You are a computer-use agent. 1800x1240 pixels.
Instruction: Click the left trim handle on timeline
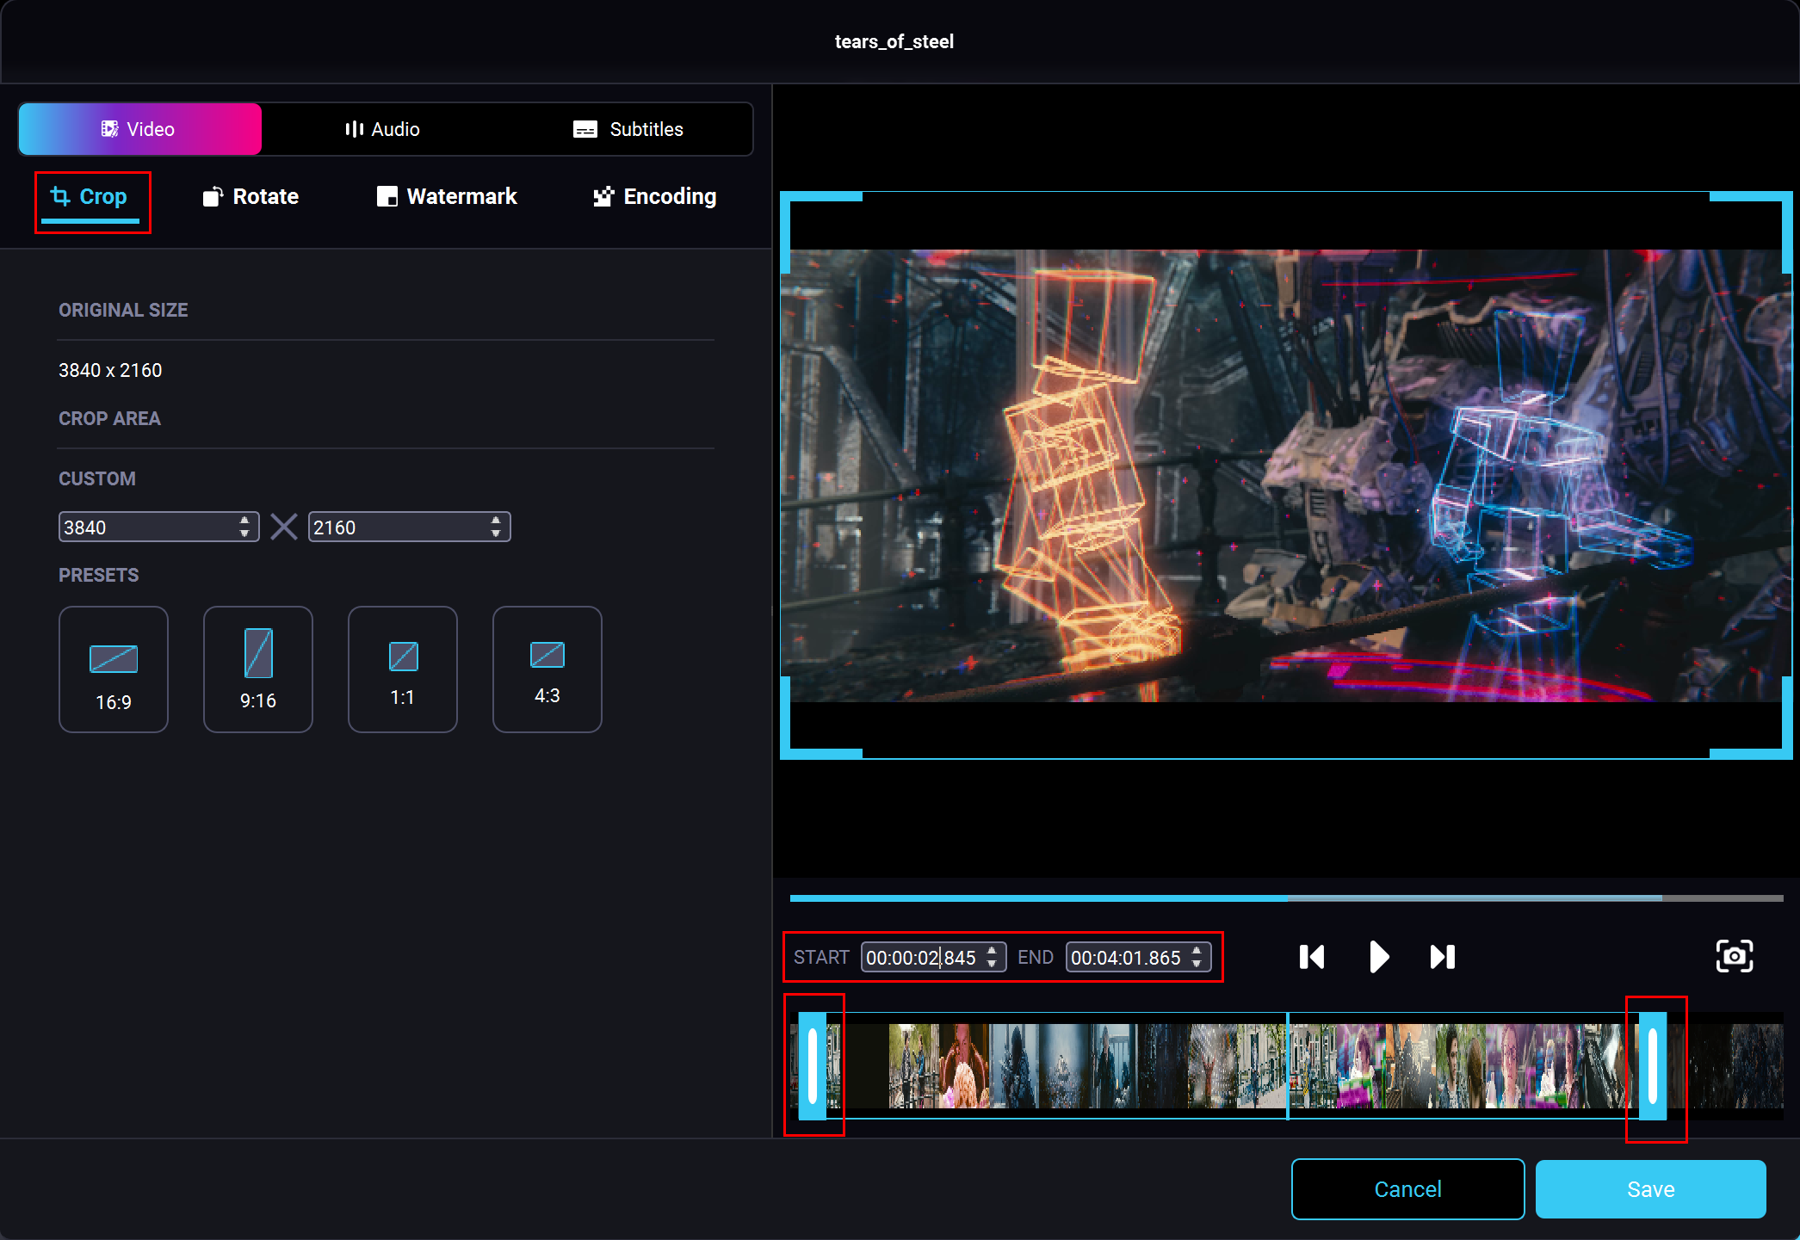[813, 1066]
